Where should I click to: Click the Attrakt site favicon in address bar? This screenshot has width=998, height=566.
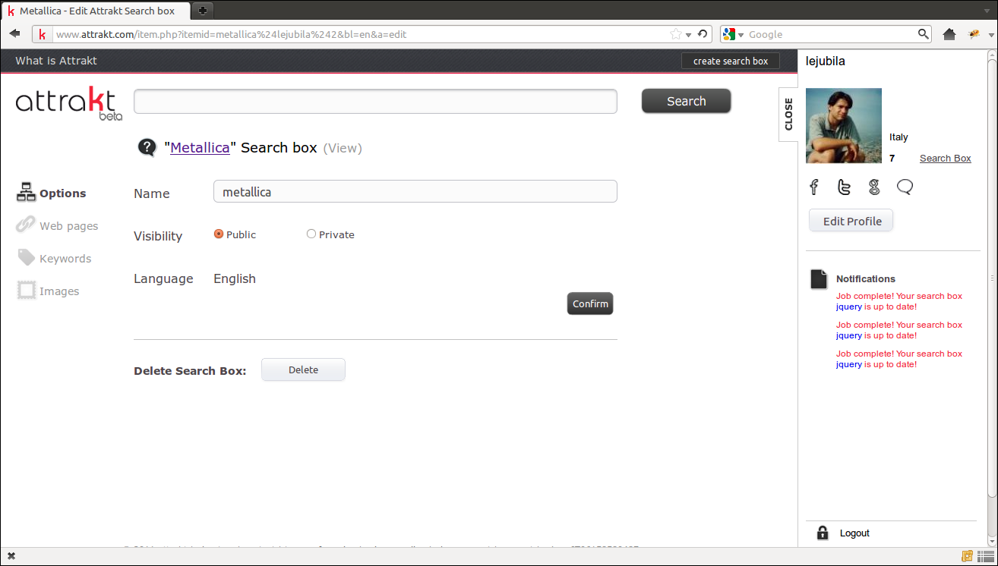42,34
